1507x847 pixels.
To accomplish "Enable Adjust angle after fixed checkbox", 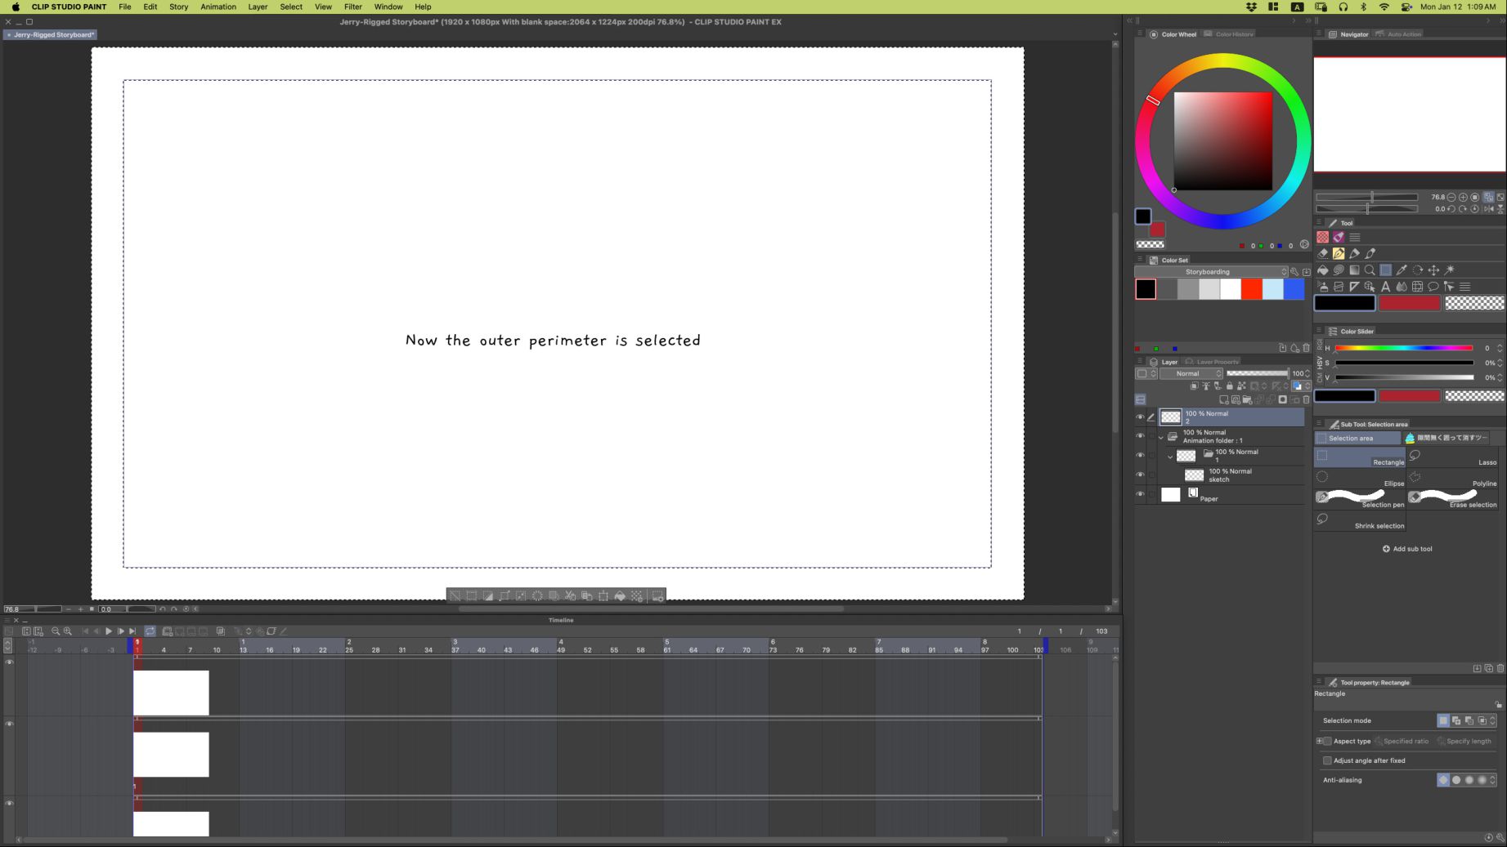I will pos(1327,760).
